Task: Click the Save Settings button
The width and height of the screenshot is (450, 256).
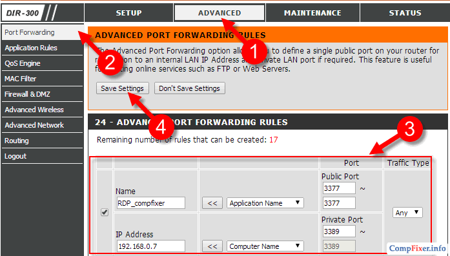Action: tap(122, 88)
